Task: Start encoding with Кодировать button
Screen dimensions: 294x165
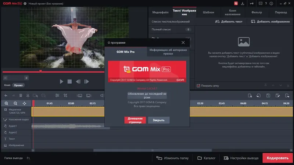Action: (277, 158)
